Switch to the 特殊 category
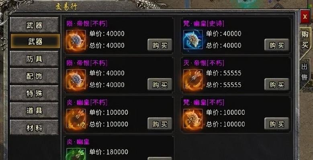 point(34,94)
